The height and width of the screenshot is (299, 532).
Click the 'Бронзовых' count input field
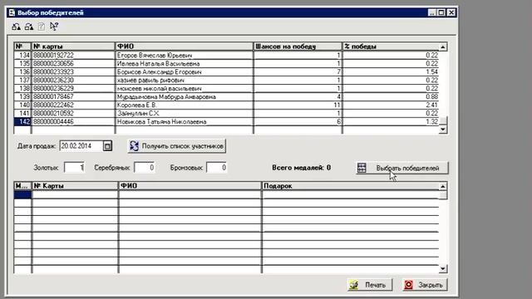(x=216, y=168)
